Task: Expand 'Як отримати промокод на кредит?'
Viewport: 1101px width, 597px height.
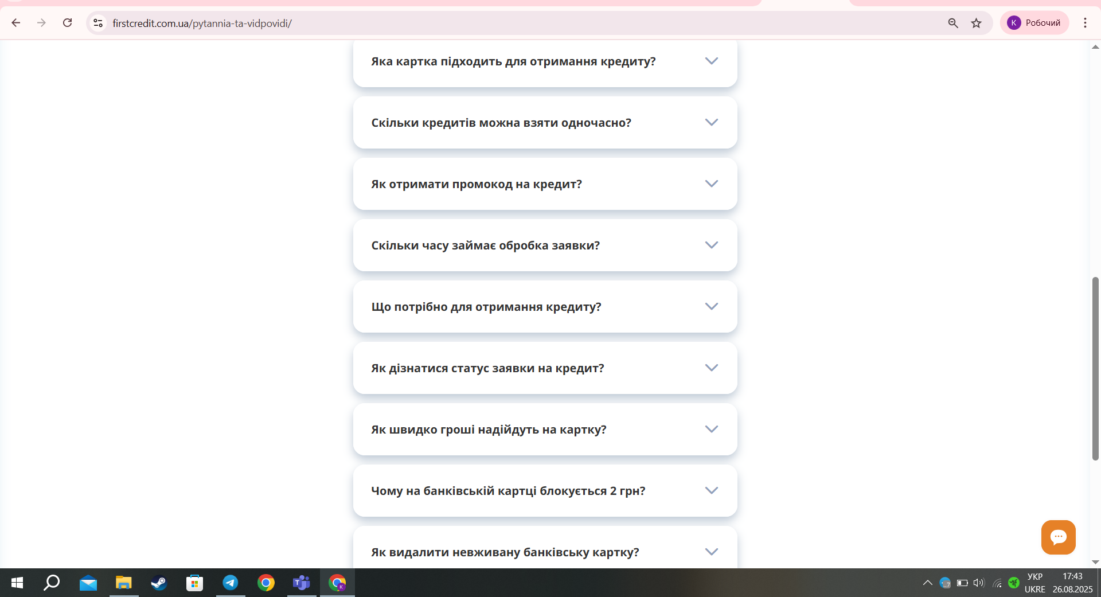Action: coord(545,184)
